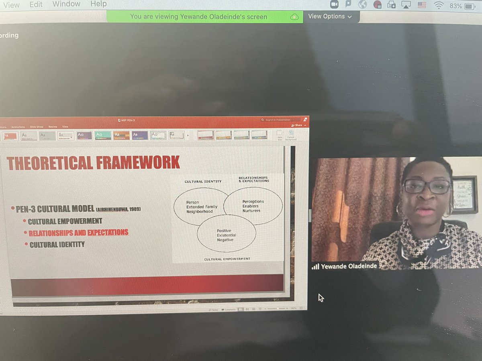482x361 pixels.
Task: Click the fit slide to window icon
Action: (x=301, y=308)
